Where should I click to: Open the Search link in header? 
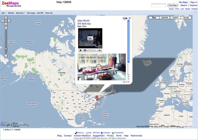(184, 5)
